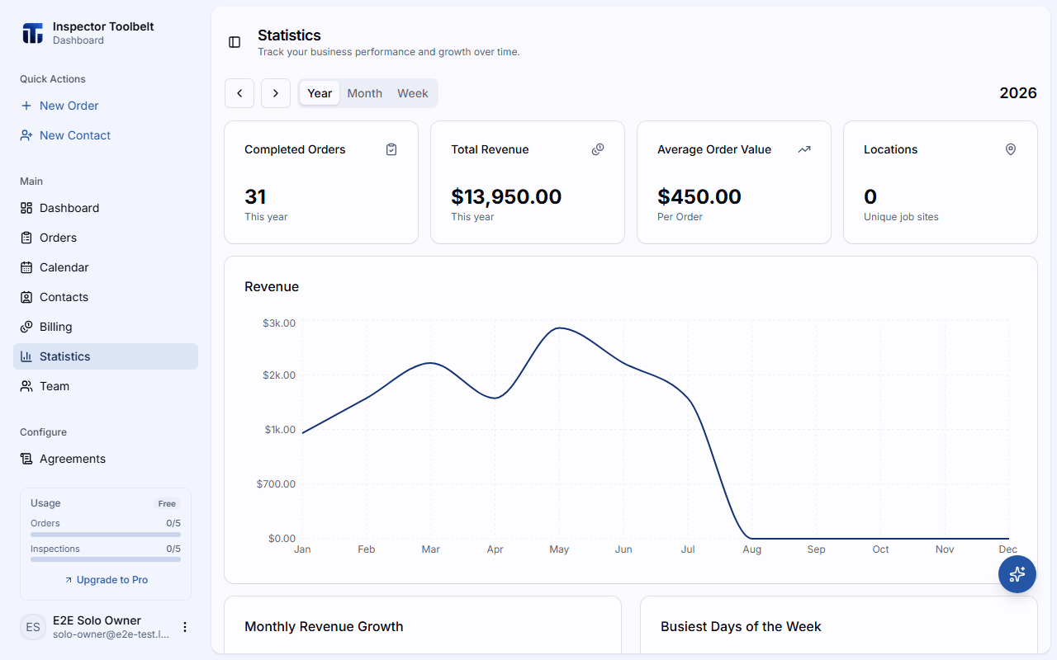Click the $13,950.00 total revenue value
The image size is (1057, 660).
506,196
